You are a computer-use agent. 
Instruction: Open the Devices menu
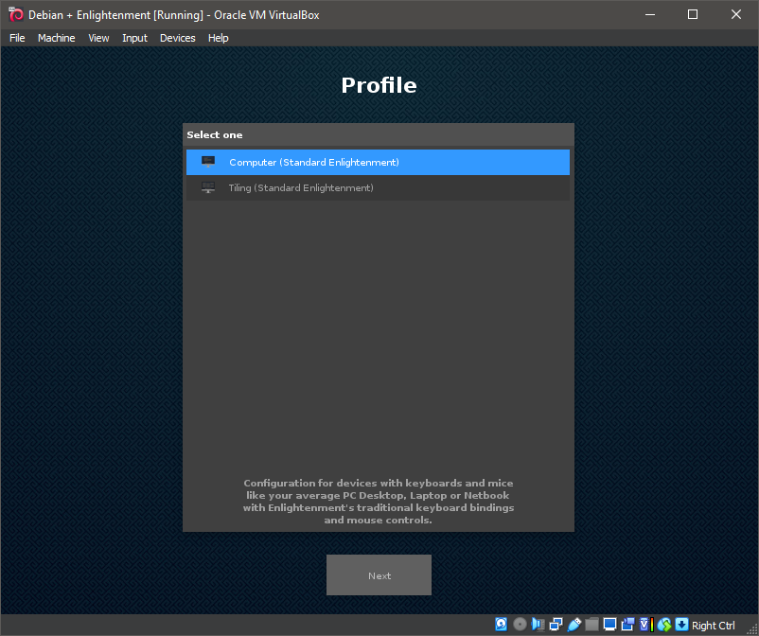click(177, 38)
